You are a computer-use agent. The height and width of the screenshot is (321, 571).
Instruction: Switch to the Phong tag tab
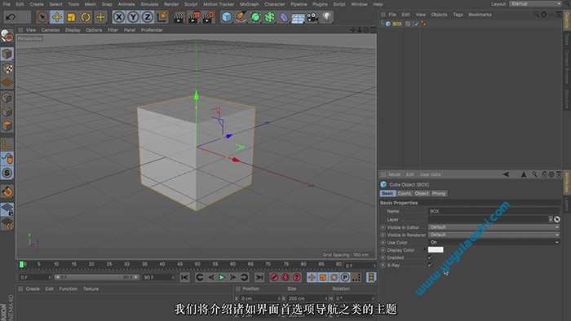(x=439, y=193)
